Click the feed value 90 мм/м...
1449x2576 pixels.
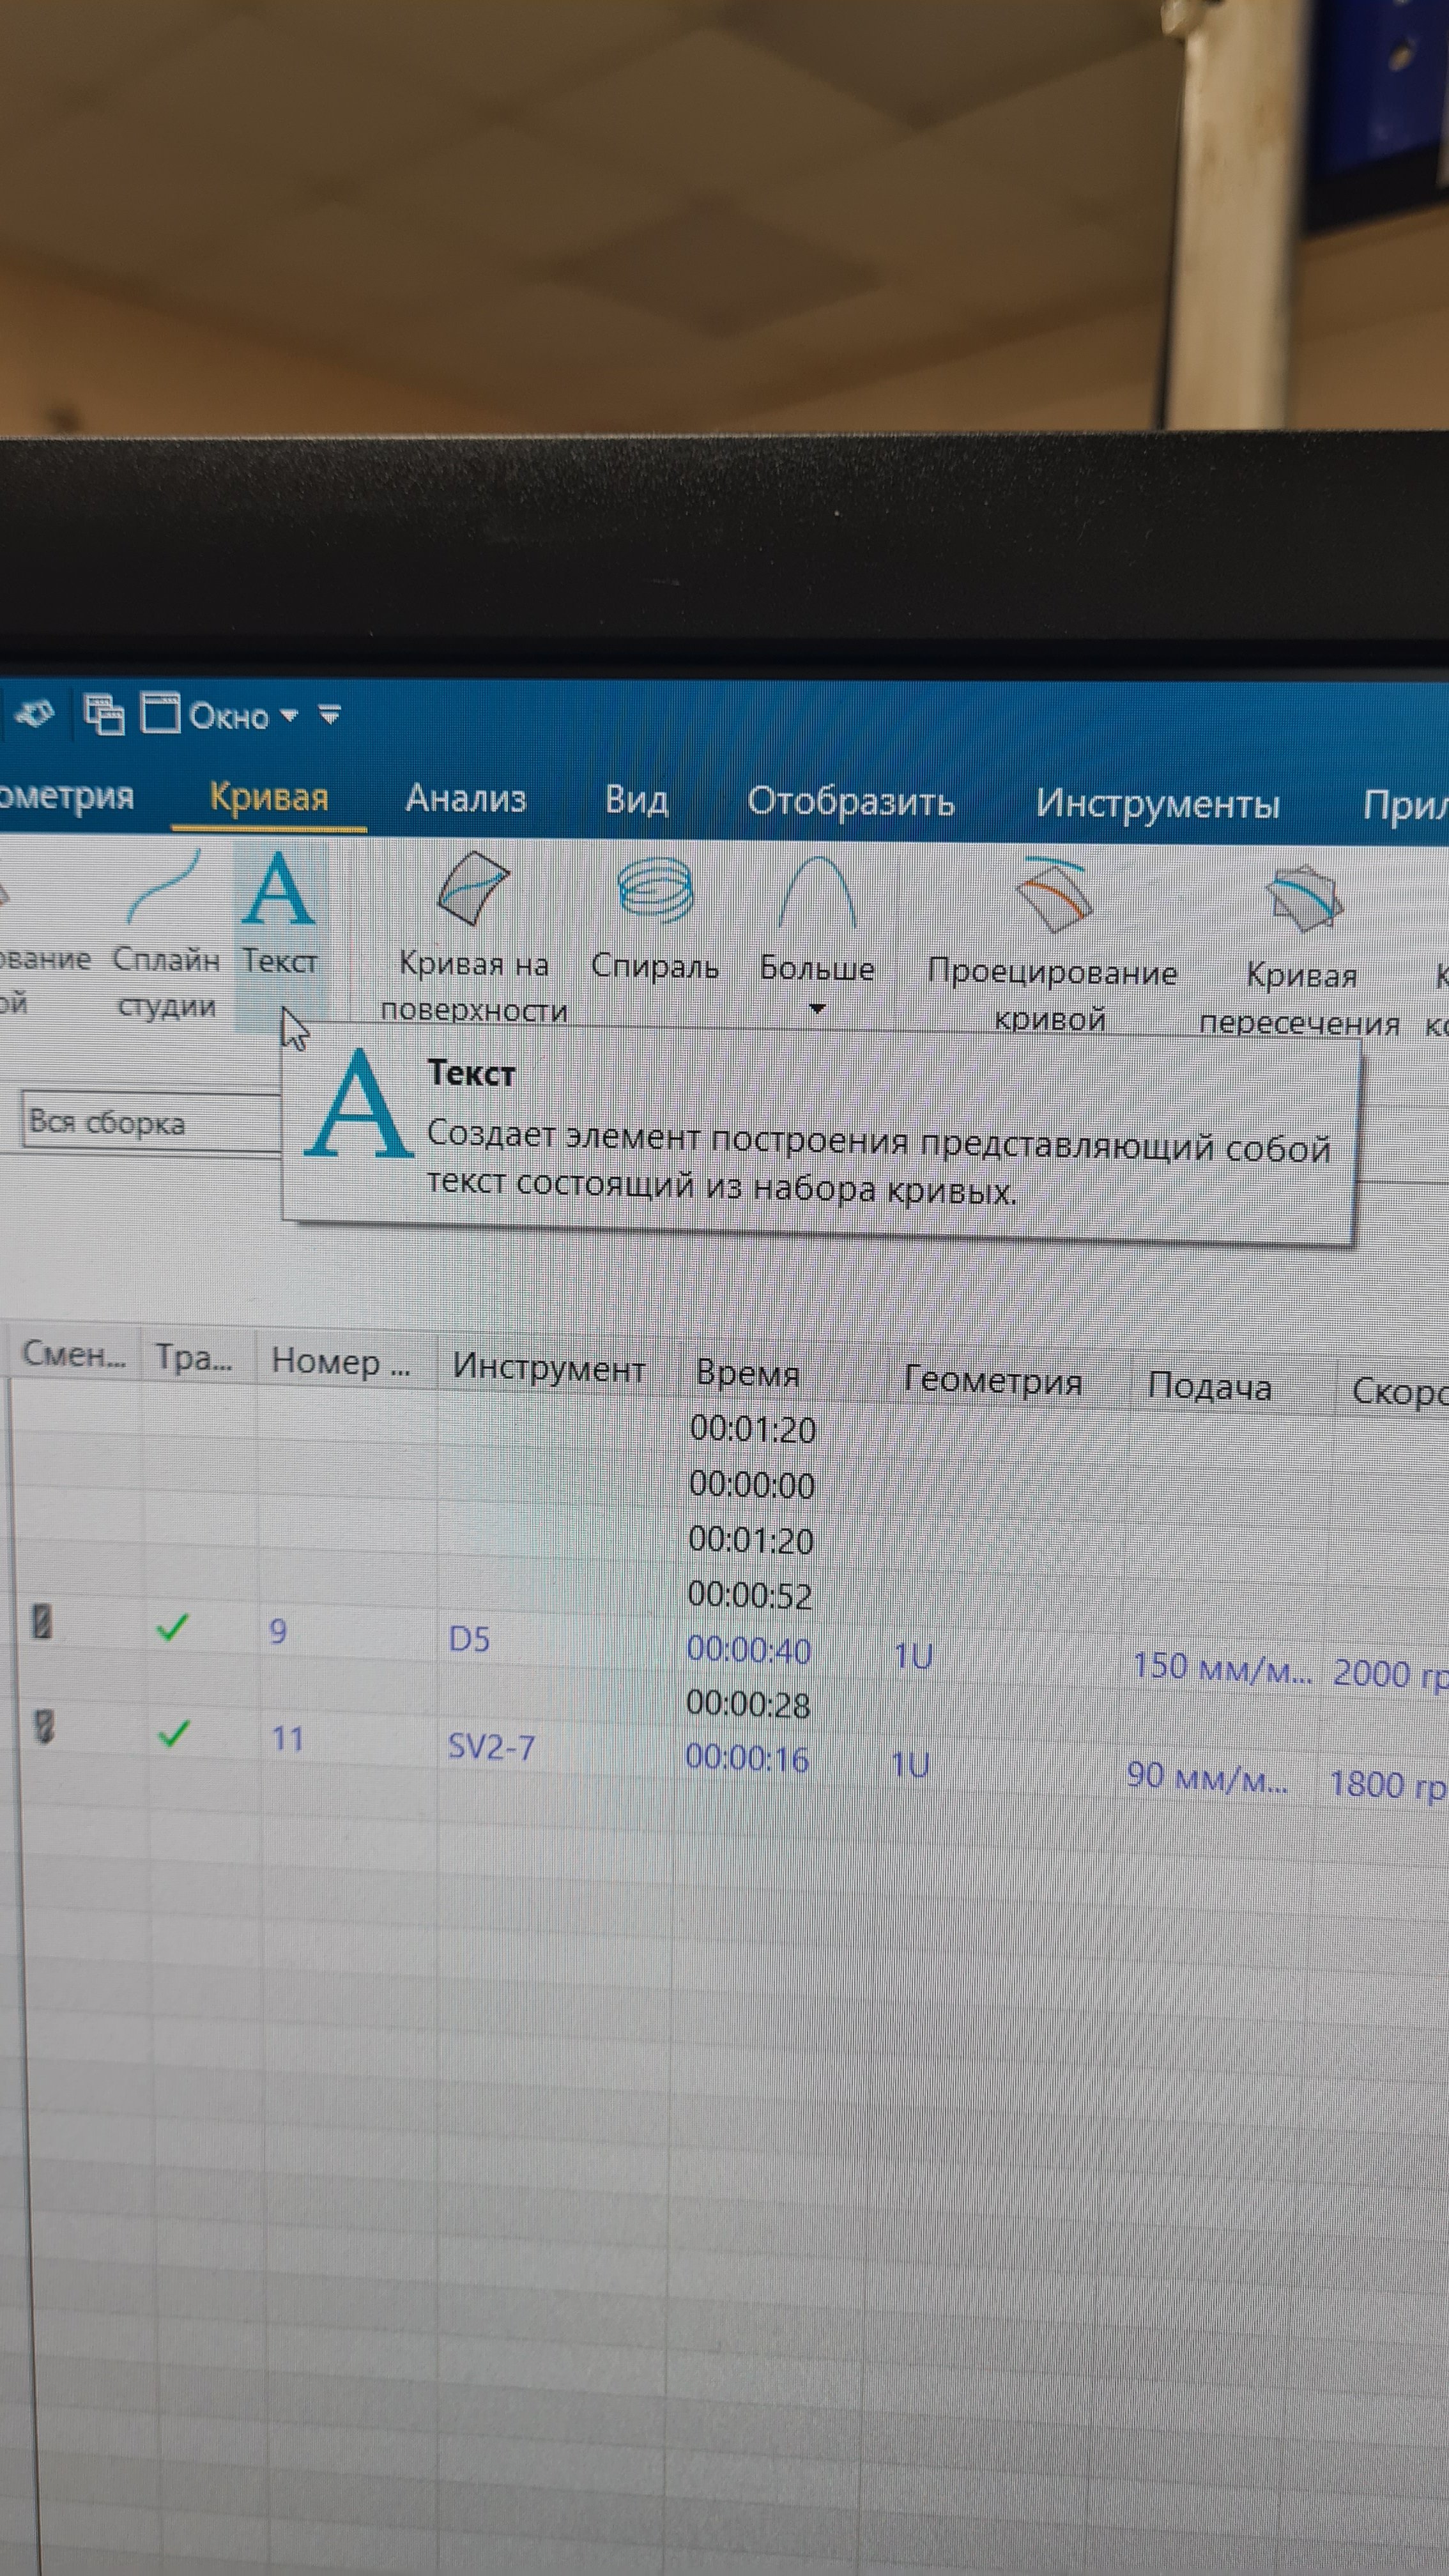point(1207,1777)
